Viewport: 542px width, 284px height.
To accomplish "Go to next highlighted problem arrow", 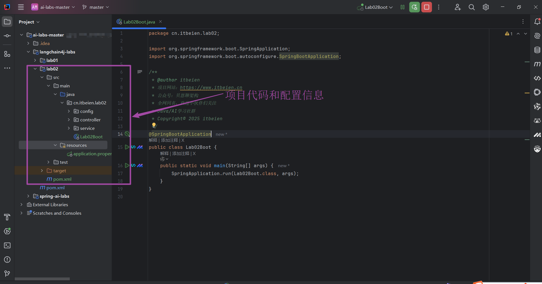I will click(526, 34).
